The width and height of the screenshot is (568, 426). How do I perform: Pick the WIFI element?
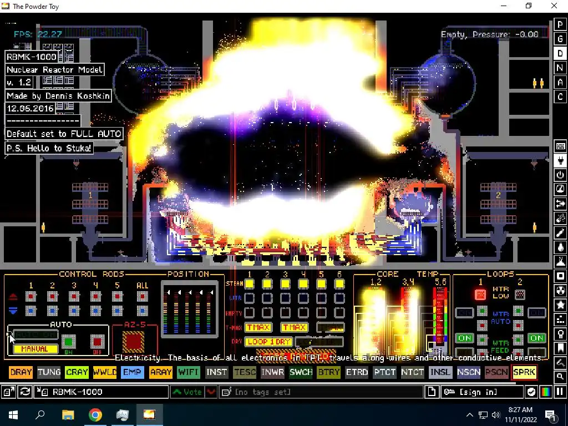pyautogui.click(x=189, y=372)
